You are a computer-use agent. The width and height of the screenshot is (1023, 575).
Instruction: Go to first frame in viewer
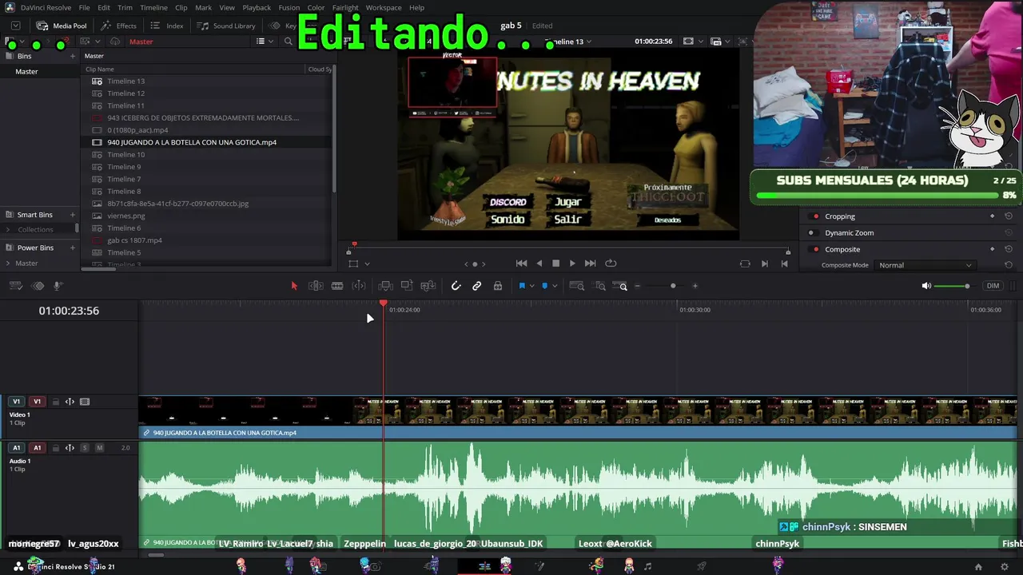[521, 264]
